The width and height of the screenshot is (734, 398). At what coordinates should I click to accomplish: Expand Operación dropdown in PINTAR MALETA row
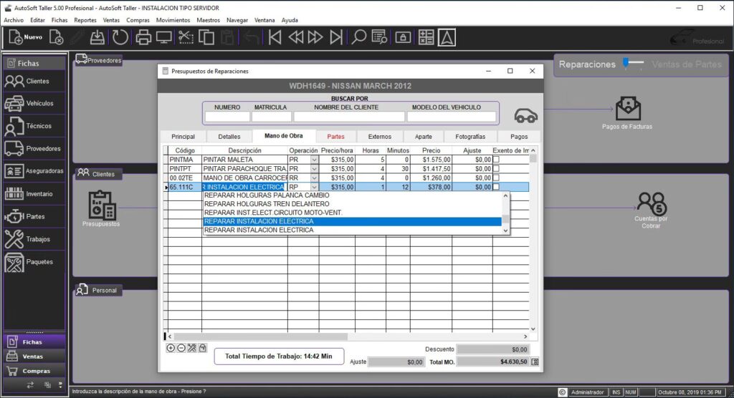click(314, 160)
